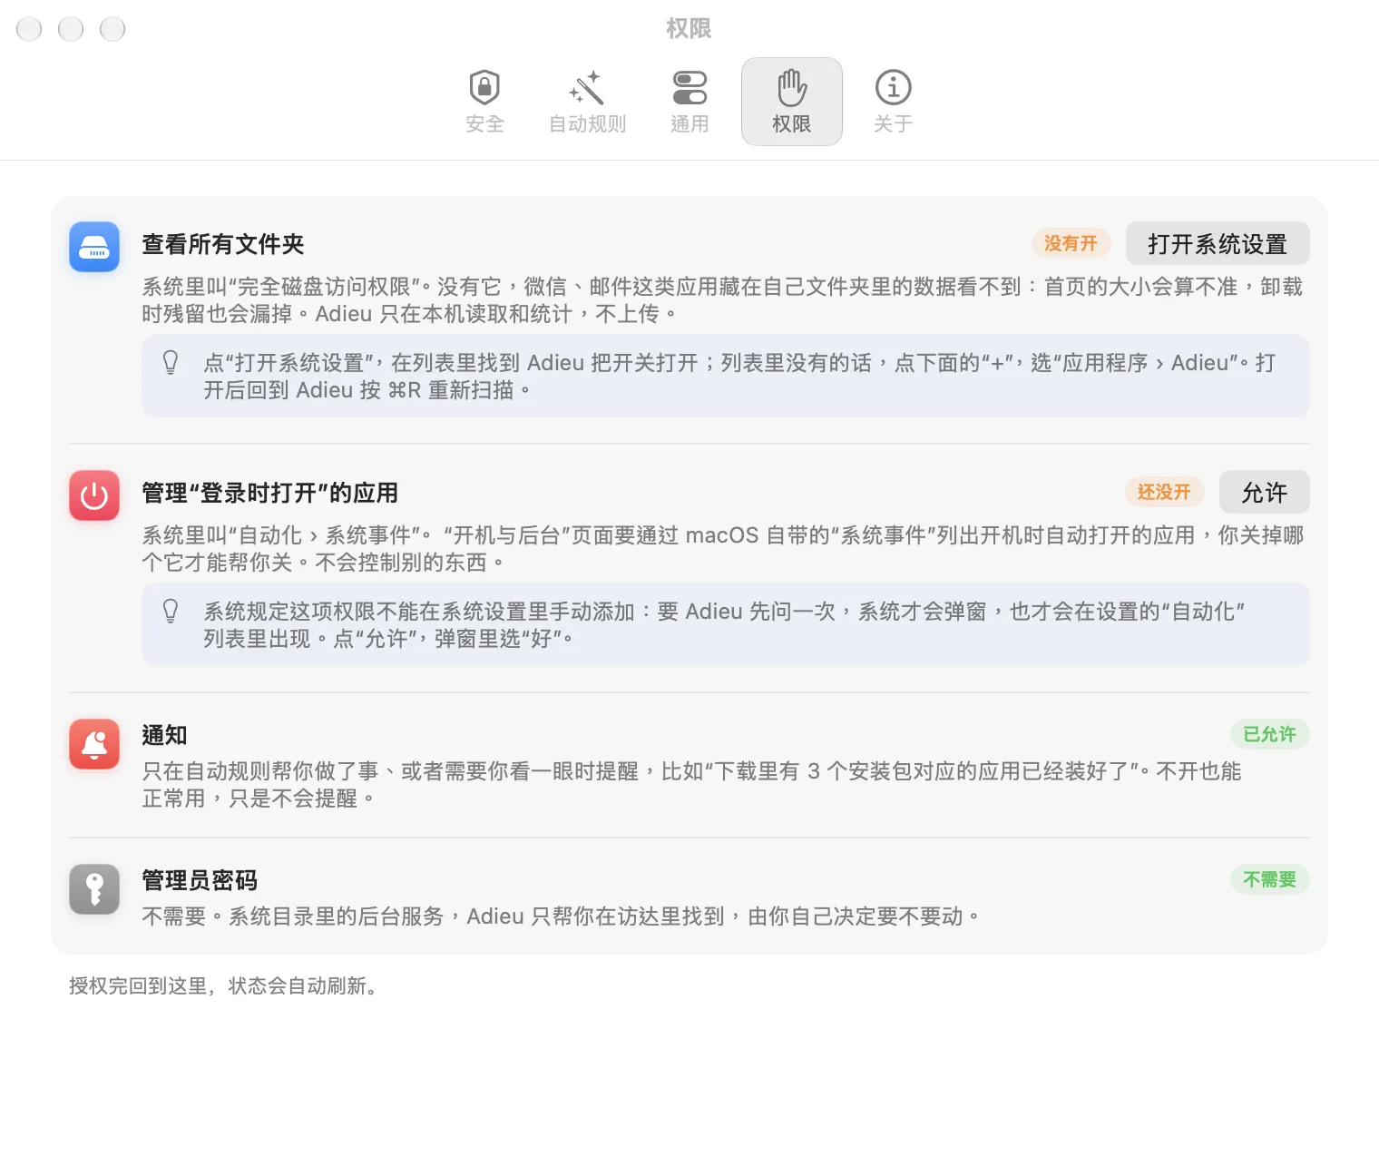
Task: Click the 管理员密码 heading
Action: [200, 880]
